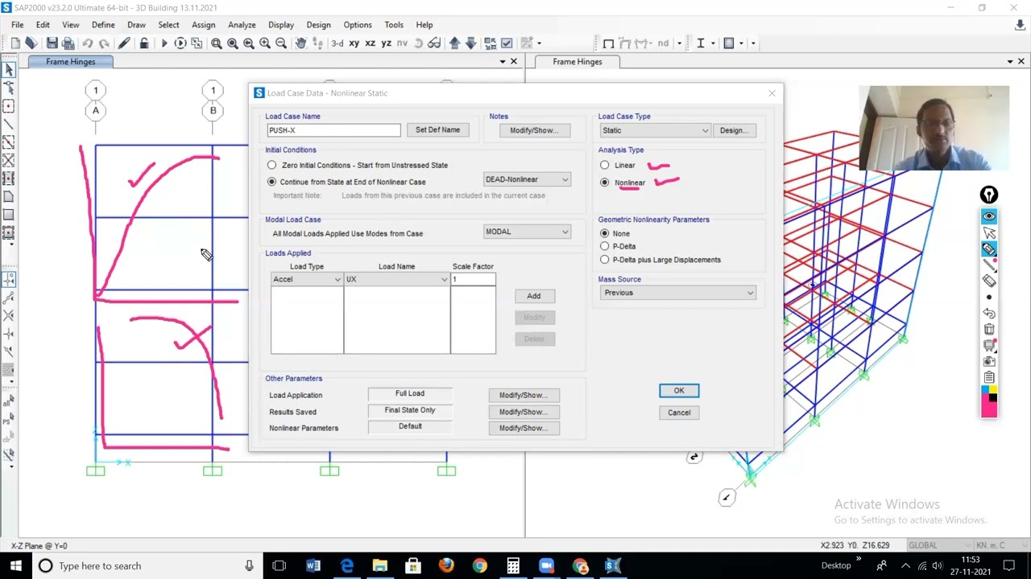The width and height of the screenshot is (1031, 579).
Task: Click the Lock/Unlock model padlock icon
Action: click(143, 43)
